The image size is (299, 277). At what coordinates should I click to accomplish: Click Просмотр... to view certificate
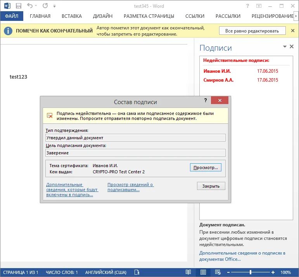click(206, 168)
